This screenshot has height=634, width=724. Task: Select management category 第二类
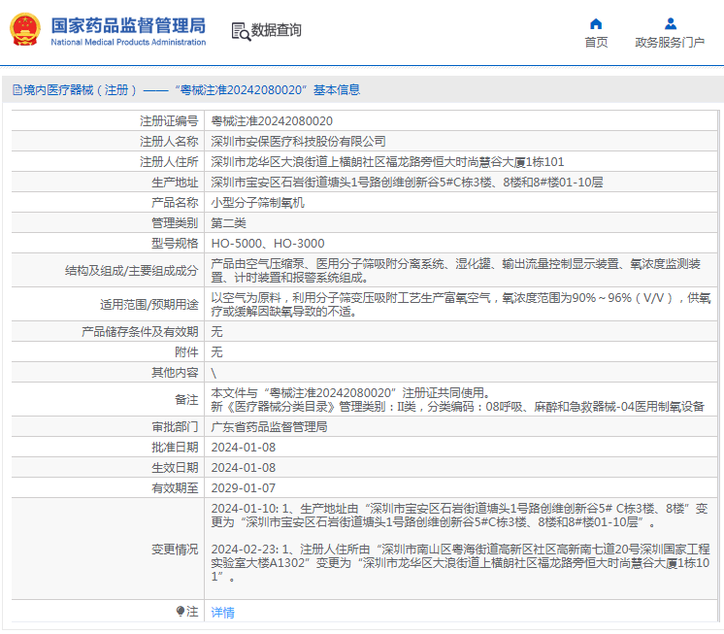pos(229,222)
